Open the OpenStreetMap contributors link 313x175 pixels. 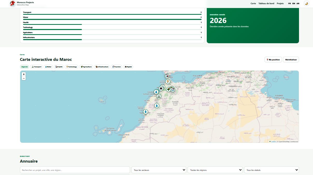tap(288, 142)
